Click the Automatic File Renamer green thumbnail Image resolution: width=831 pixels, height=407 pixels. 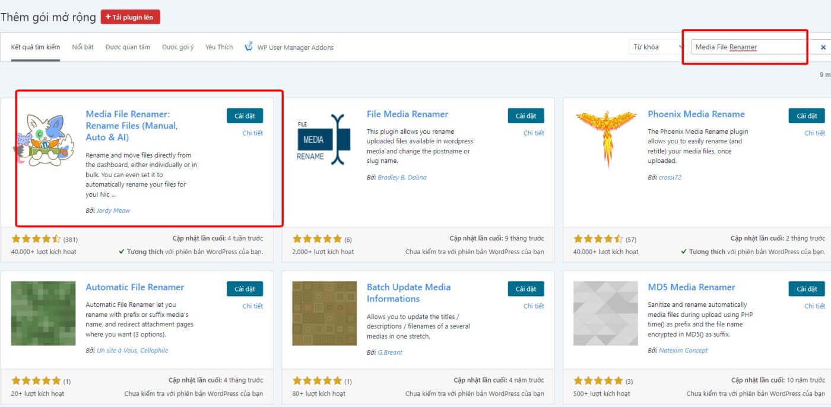tap(43, 313)
